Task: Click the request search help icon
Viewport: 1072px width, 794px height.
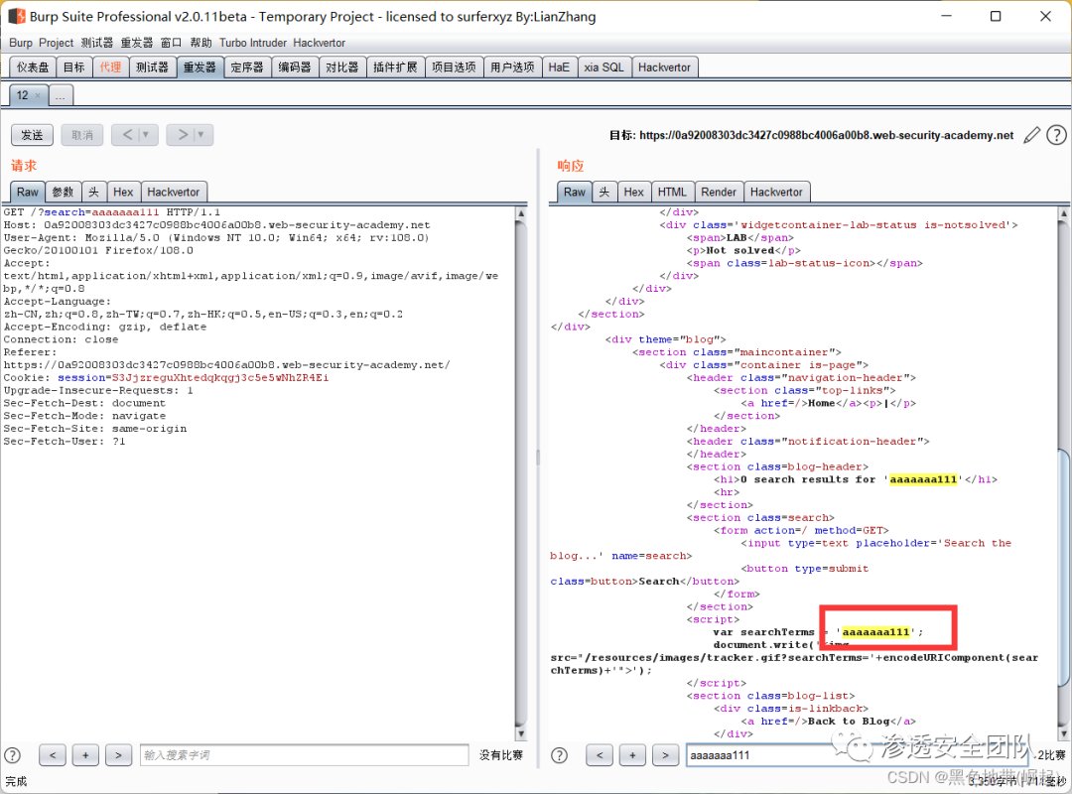Action: (13, 755)
